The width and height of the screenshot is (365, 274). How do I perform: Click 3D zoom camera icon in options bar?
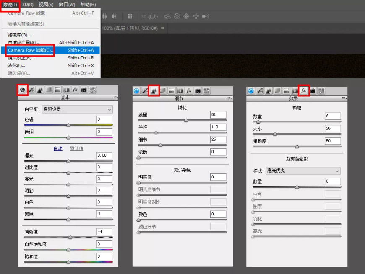pos(205,16)
